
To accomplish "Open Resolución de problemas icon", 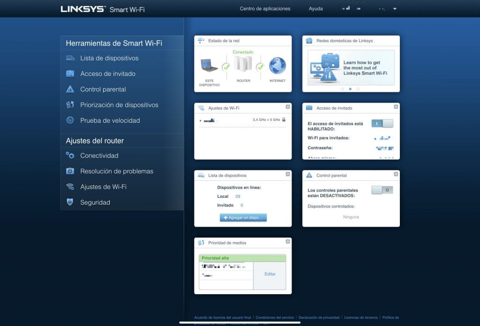I will point(70,171).
